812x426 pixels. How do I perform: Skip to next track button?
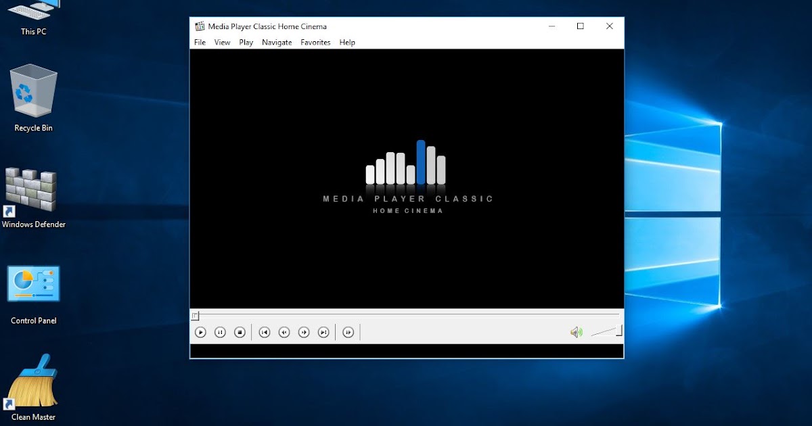coord(323,332)
